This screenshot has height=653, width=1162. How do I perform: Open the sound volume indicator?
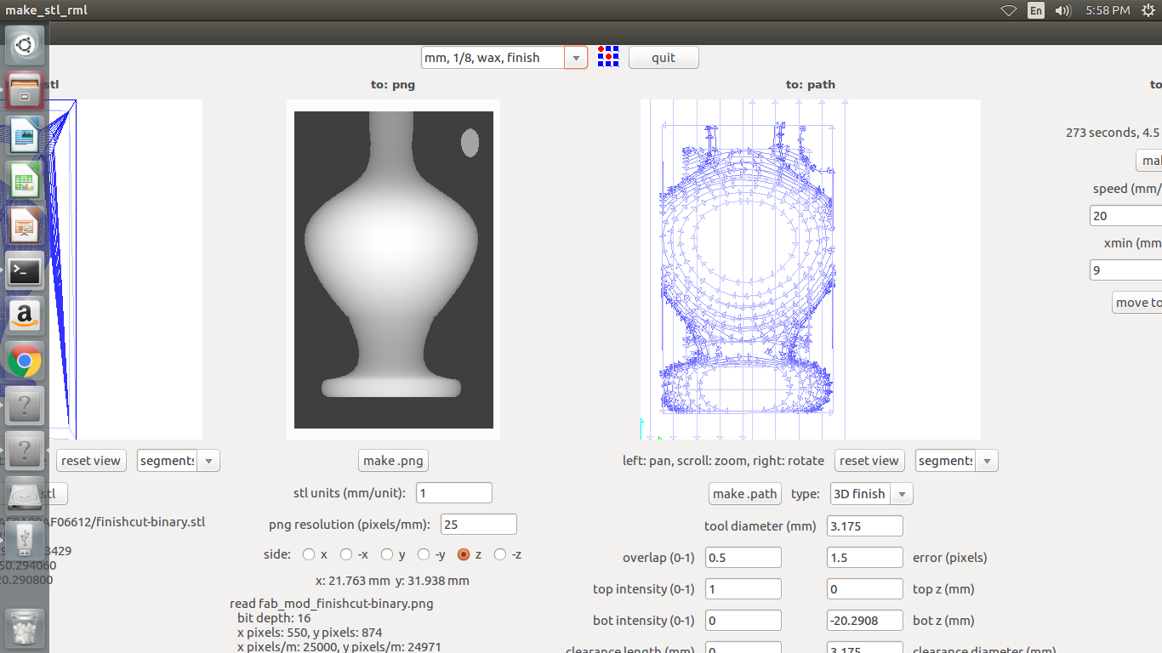(1062, 10)
